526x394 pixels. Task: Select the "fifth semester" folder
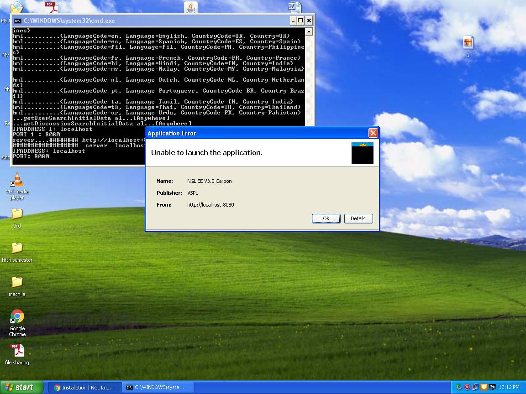point(17,248)
